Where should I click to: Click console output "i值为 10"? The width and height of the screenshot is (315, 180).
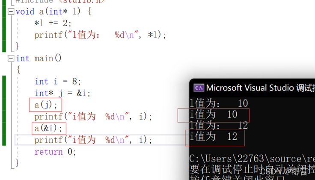pos(214,114)
